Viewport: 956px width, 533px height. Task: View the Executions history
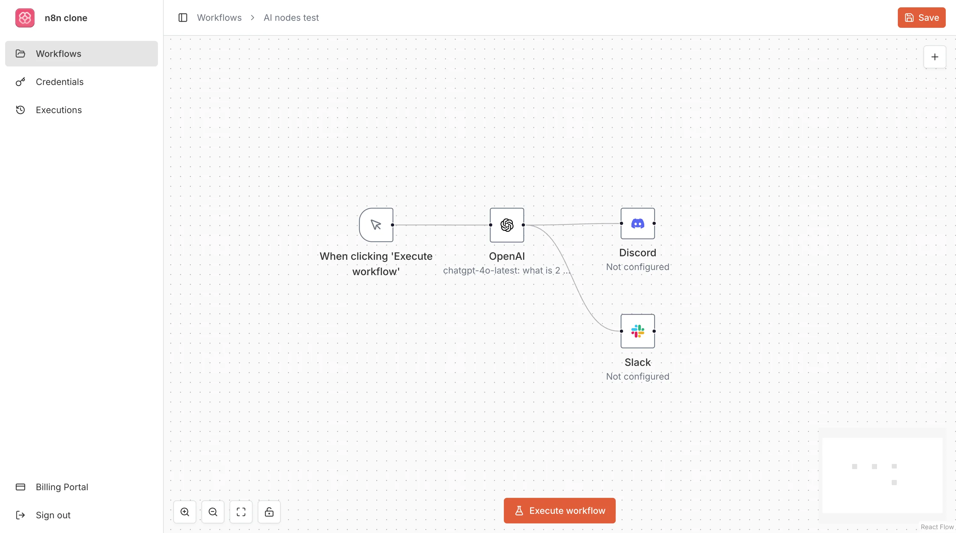coord(59,110)
